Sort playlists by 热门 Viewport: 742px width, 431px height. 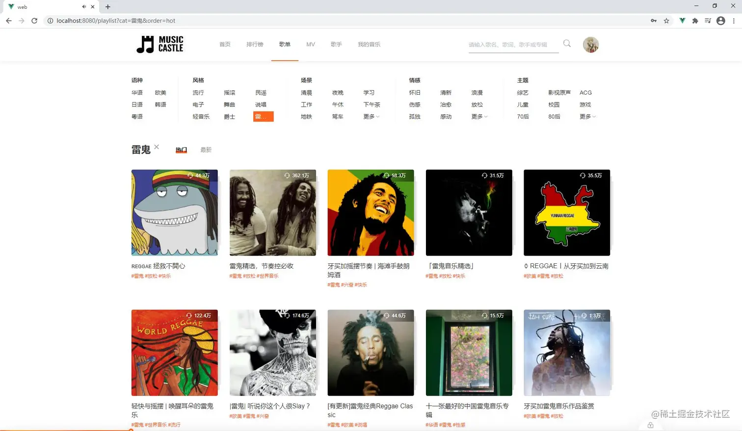[181, 150]
